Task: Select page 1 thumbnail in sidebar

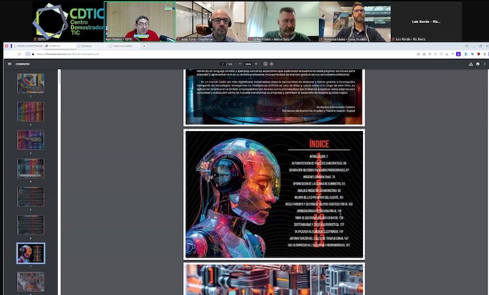Action: tap(30, 83)
